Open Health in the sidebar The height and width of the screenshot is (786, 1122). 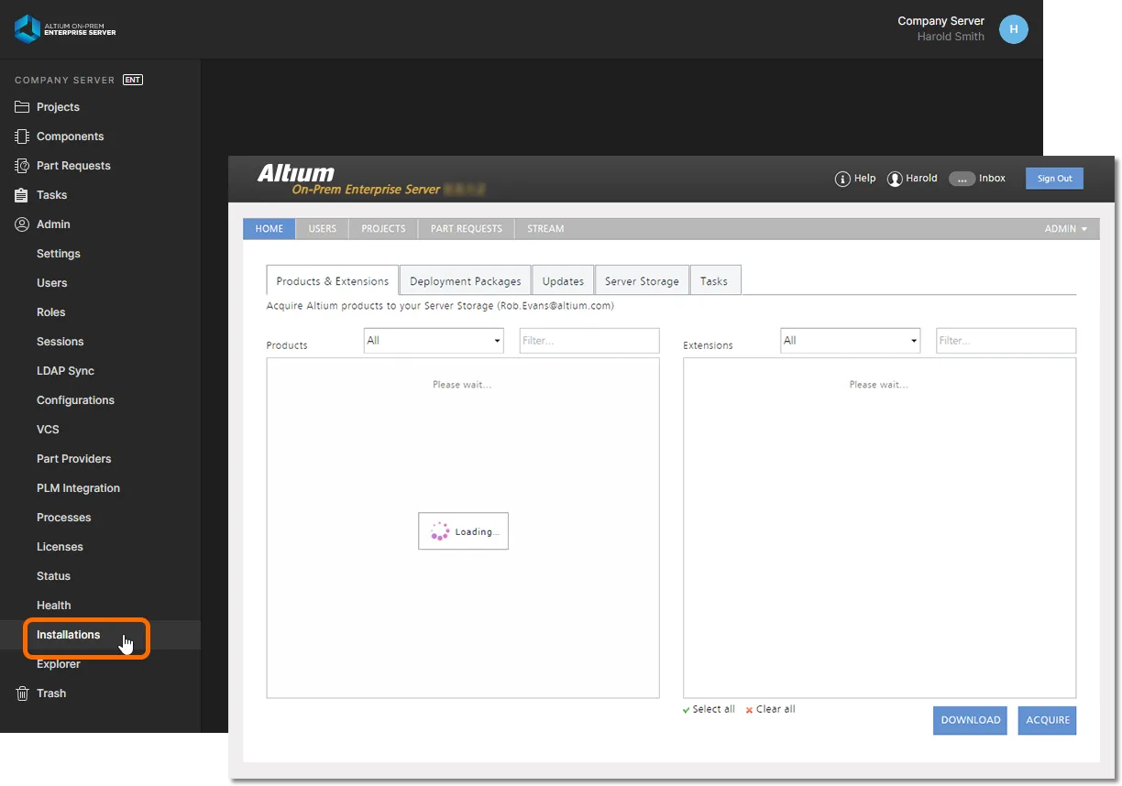click(x=54, y=606)
